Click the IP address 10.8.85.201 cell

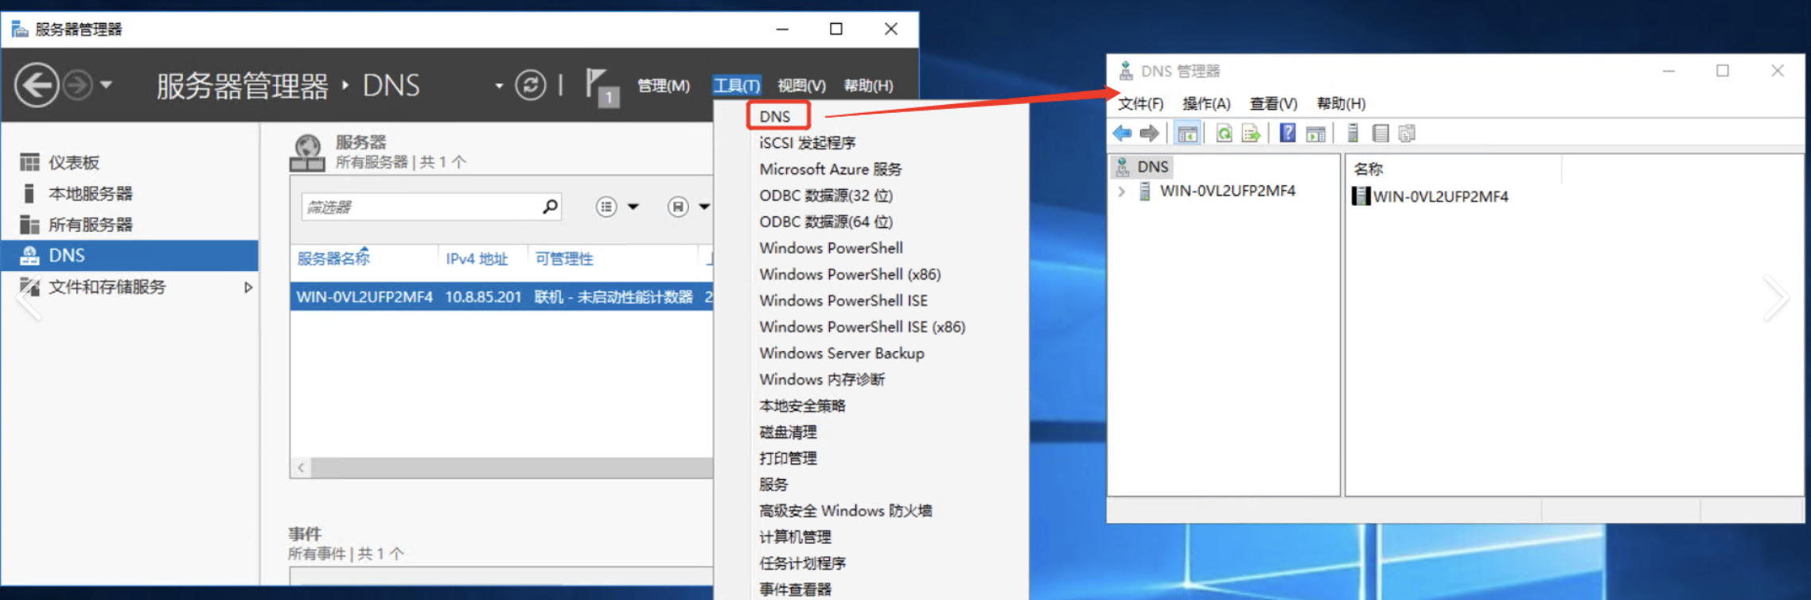[x=483, y=297]
